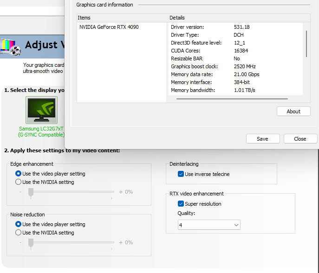The width and height of the screenshot is (319, 273).
Task: Click the Edge enhancement slider handle
Action: click(31, 192)
